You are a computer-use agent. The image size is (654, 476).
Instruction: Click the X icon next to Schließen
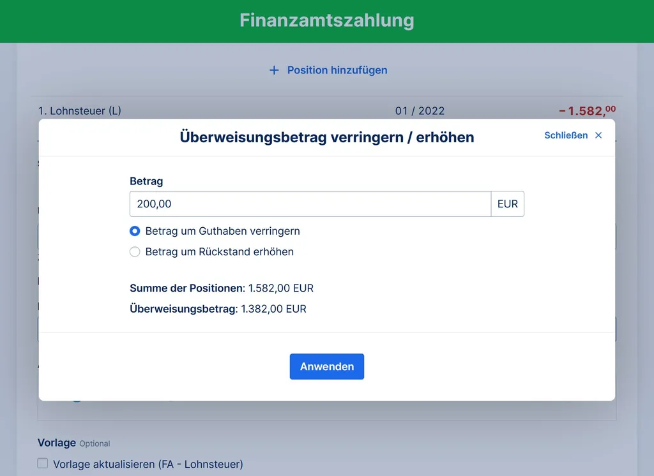coord(598,135)
